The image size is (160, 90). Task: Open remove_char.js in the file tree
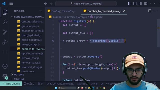pyautogui.click(x=27, y=58)
